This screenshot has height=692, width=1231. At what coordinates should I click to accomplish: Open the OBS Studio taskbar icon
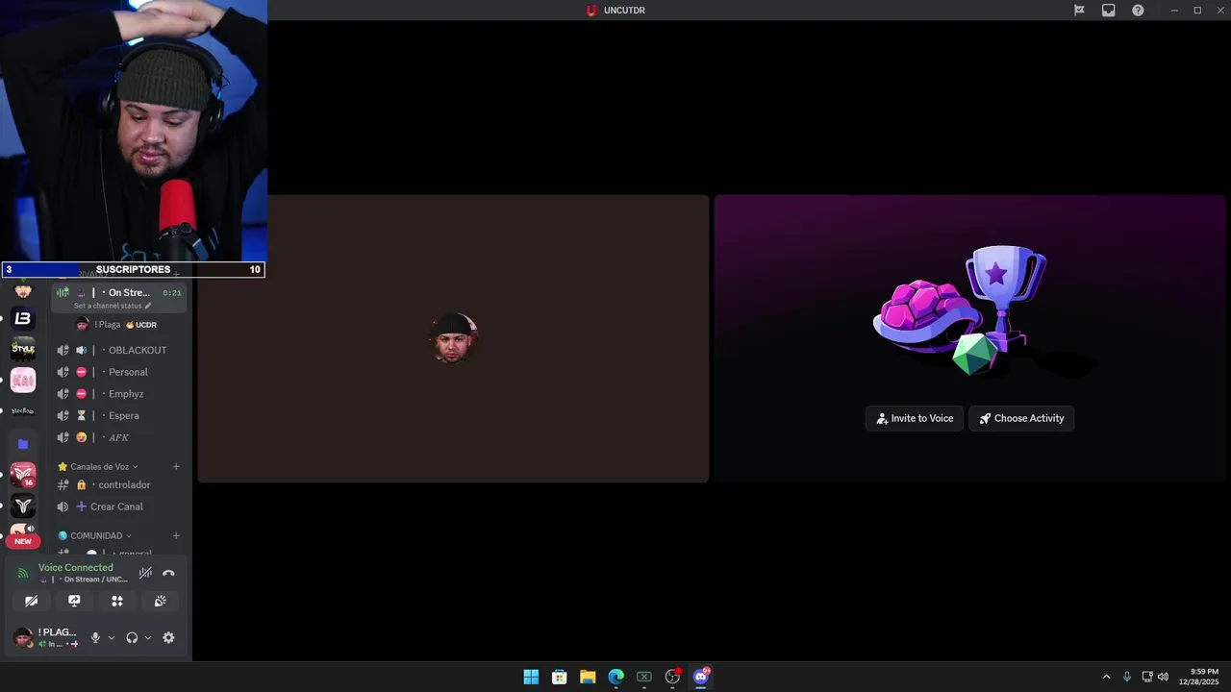click(x=672, y=677)
